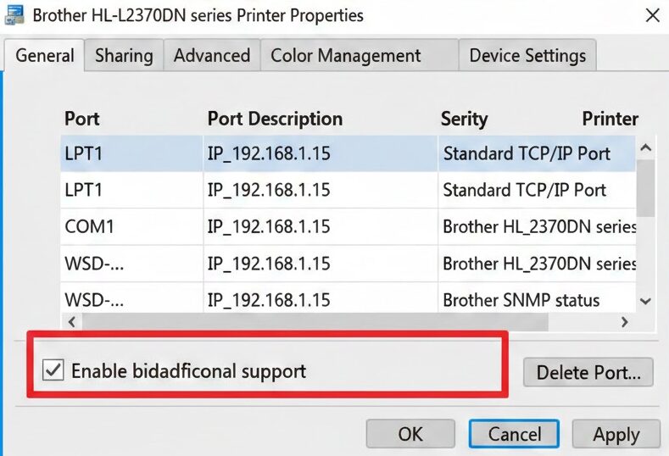The width and height of the screenshot is (669, 456).
Task: Close the Printer Properties dialog
Action: (651, 15)
